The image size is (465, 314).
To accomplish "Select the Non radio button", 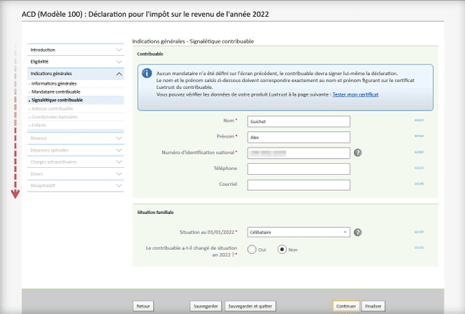I will tap(282, 249).
